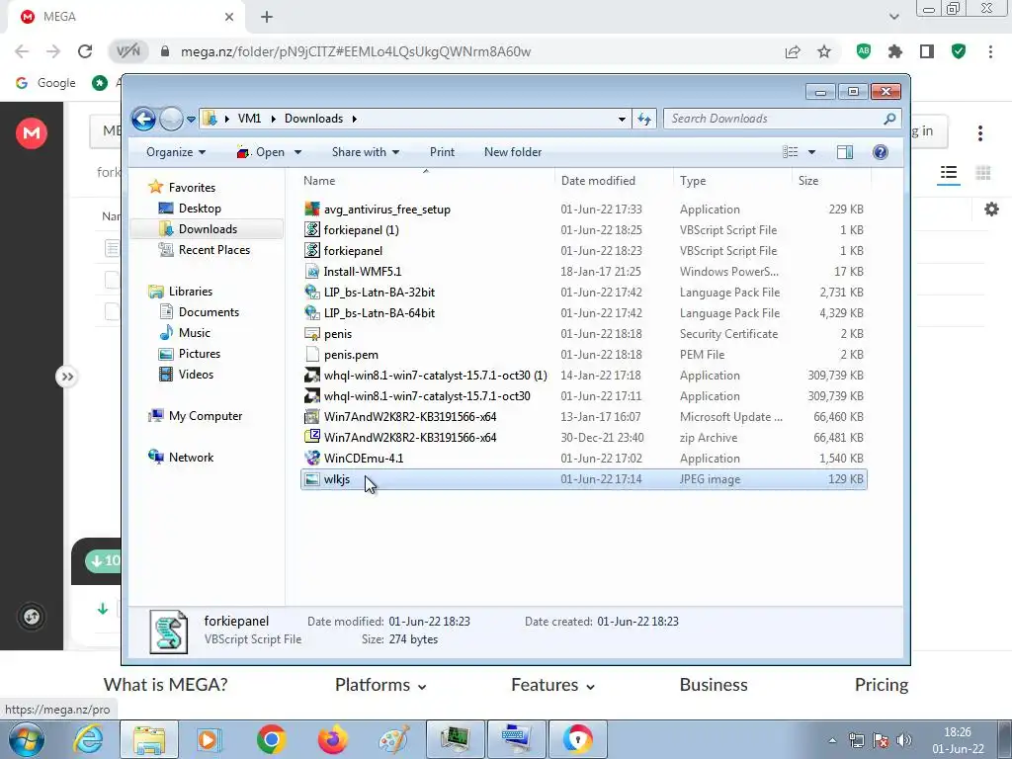This screenshot has height=759, width=1012.
Task: Toggle the preview pane icon
Action: (845, 152)
